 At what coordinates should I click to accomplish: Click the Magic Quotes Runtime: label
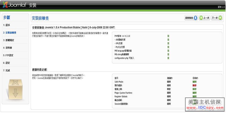point(123,93)
